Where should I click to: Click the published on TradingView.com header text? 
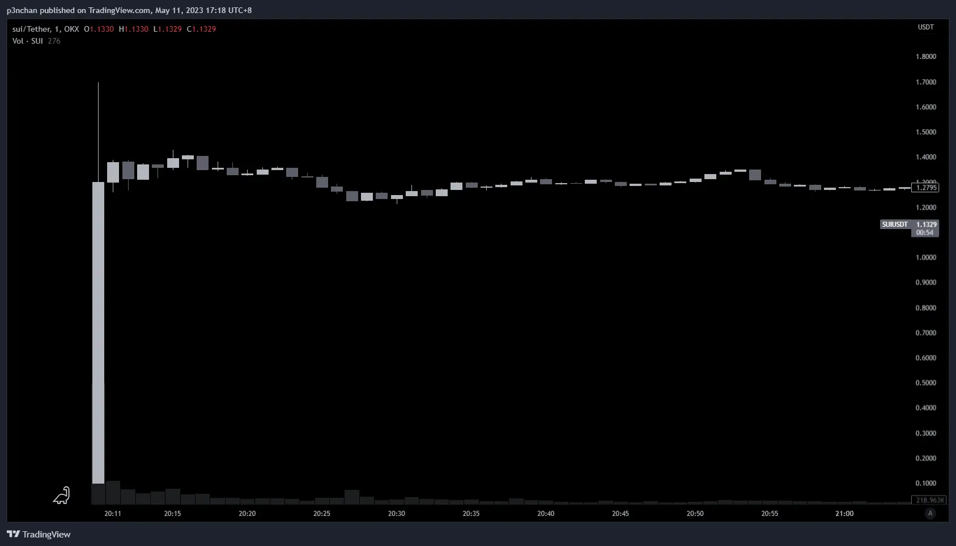pyautogui.click(x=129, y=10)
